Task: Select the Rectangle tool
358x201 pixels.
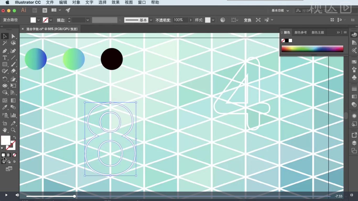Action: point(5,64)
